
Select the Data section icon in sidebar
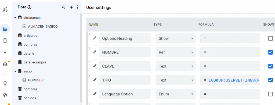(5, 29)
